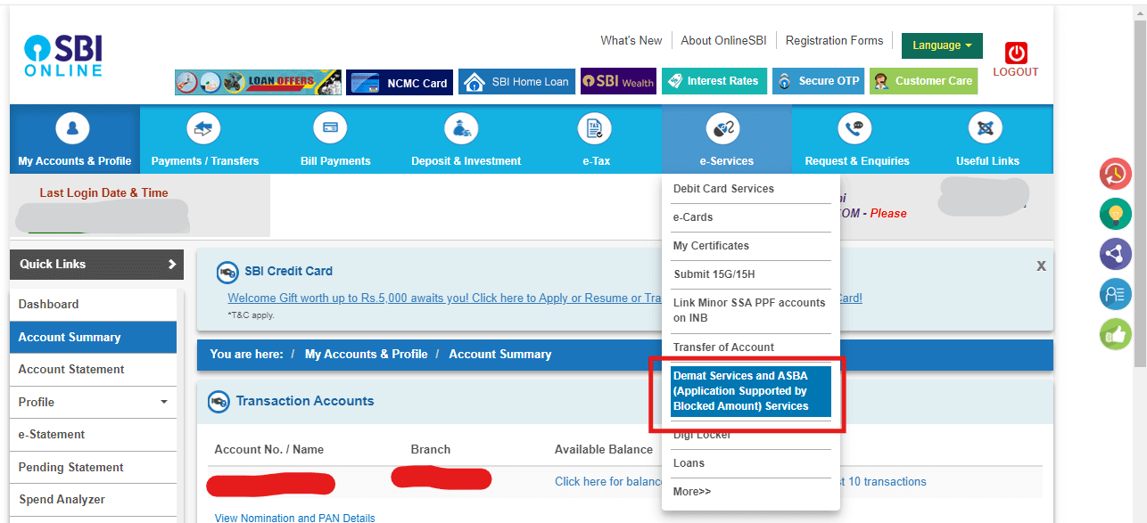Screen dimensions: 1147x523
Task: Dismiss SBI Credit Card banner with x
Action: point(1041,265)
